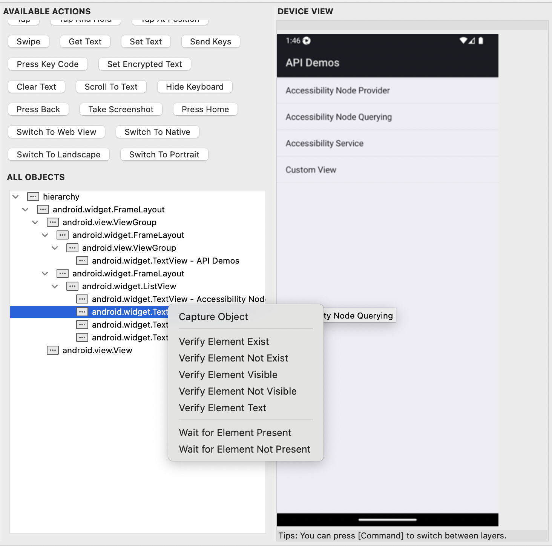Tap Accessibility Service in device view
This screenshot has width=552, height=546.
tap(388, 143)
